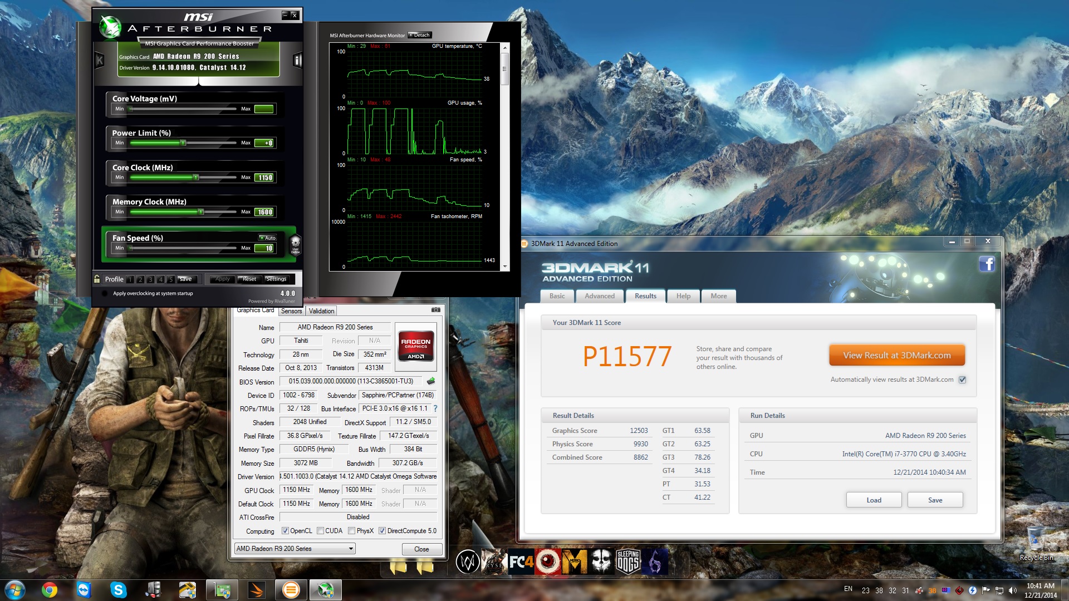The image size is (1069, 601).
Task: Select the Results tab in 3DMark 11
Action: point(645,296)
